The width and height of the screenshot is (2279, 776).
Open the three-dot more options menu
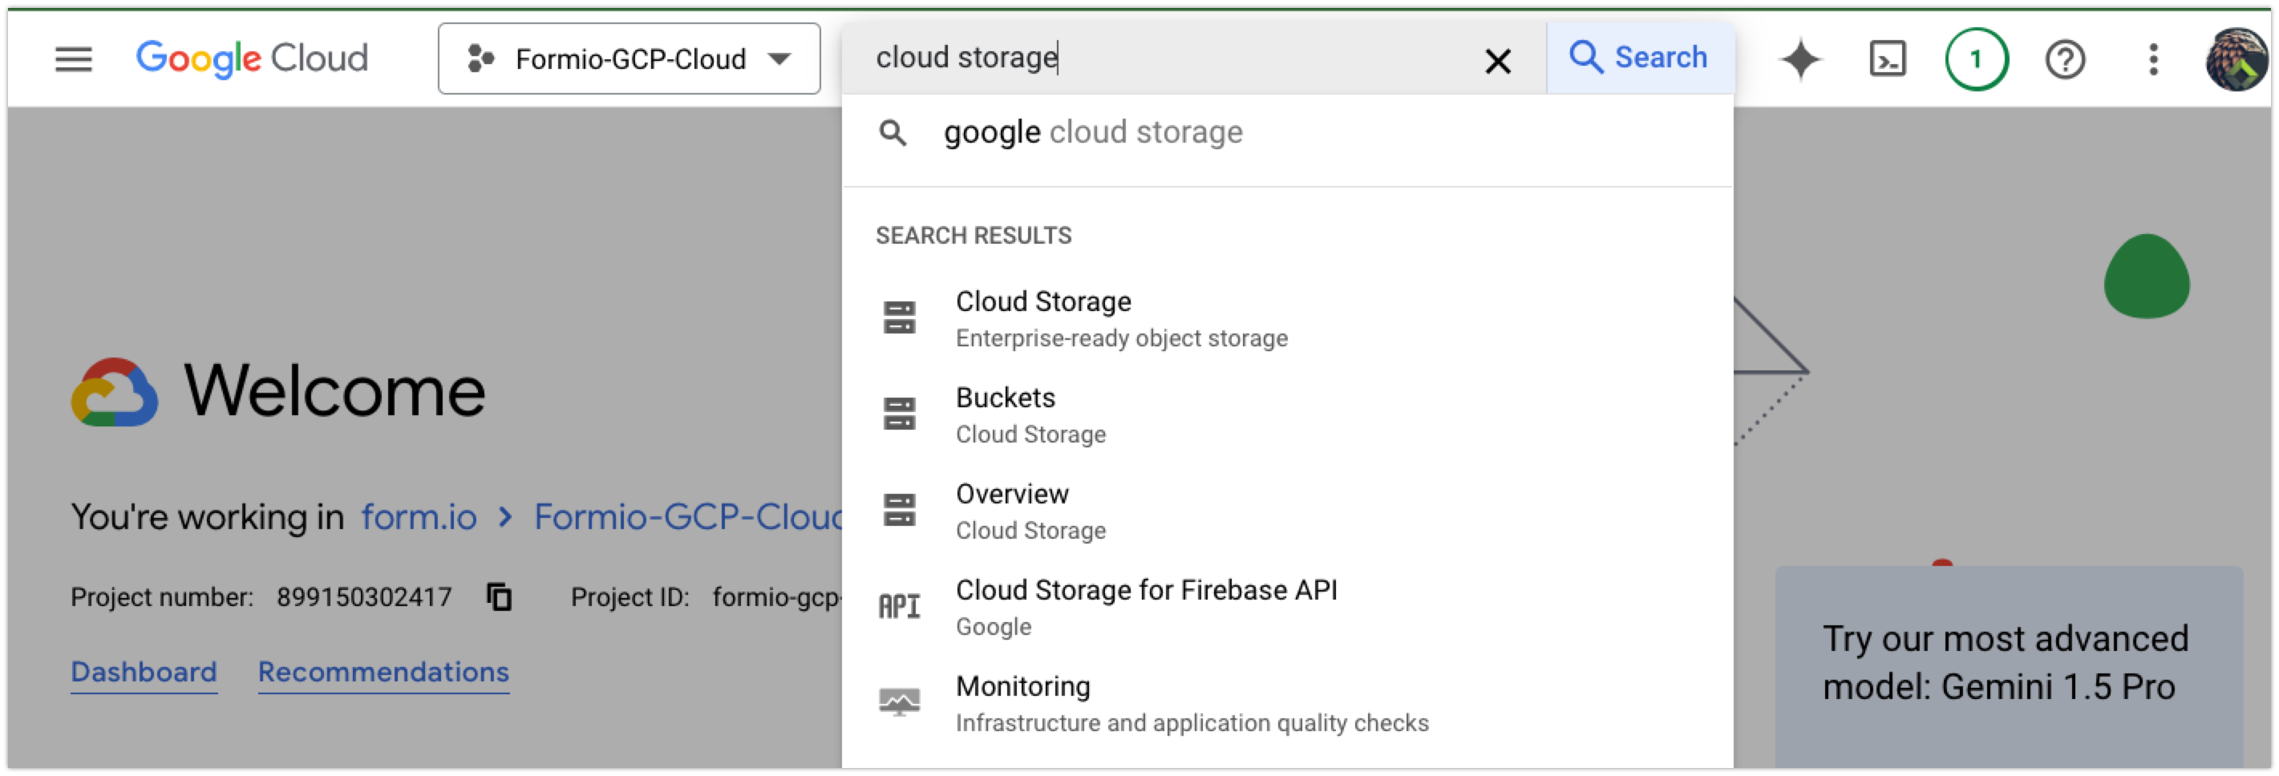2153,59
